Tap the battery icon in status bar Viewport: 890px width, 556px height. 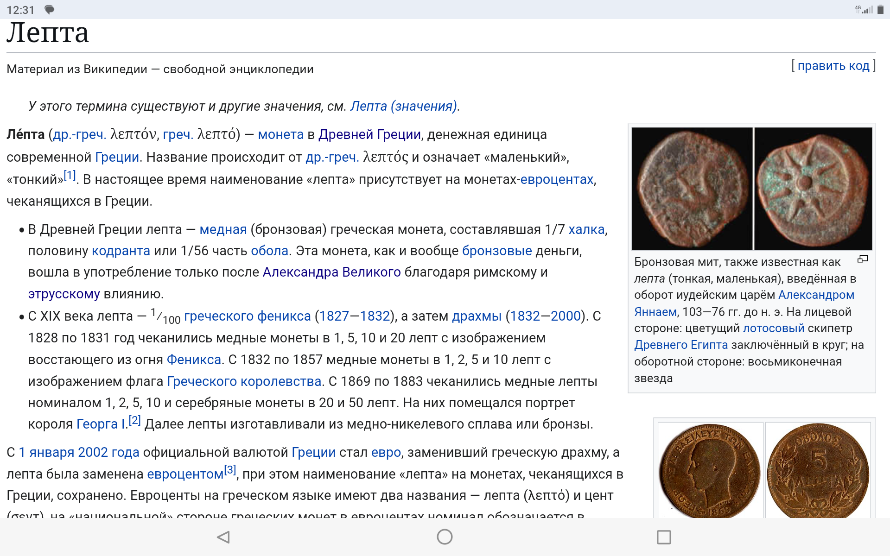coord(880,10)
